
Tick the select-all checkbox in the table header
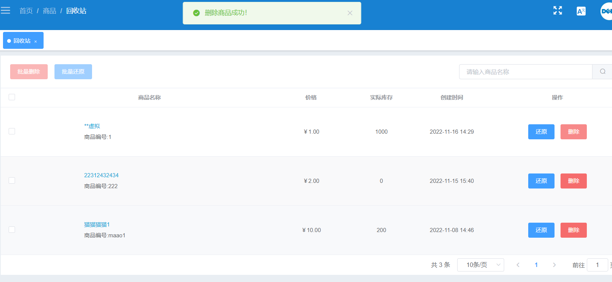pos(12,97)
